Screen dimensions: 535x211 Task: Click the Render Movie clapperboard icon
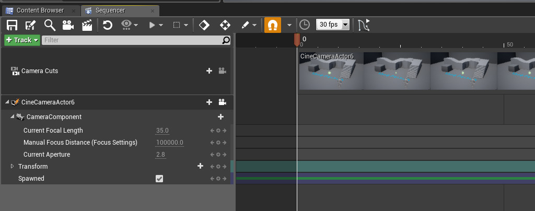point(87,25)
